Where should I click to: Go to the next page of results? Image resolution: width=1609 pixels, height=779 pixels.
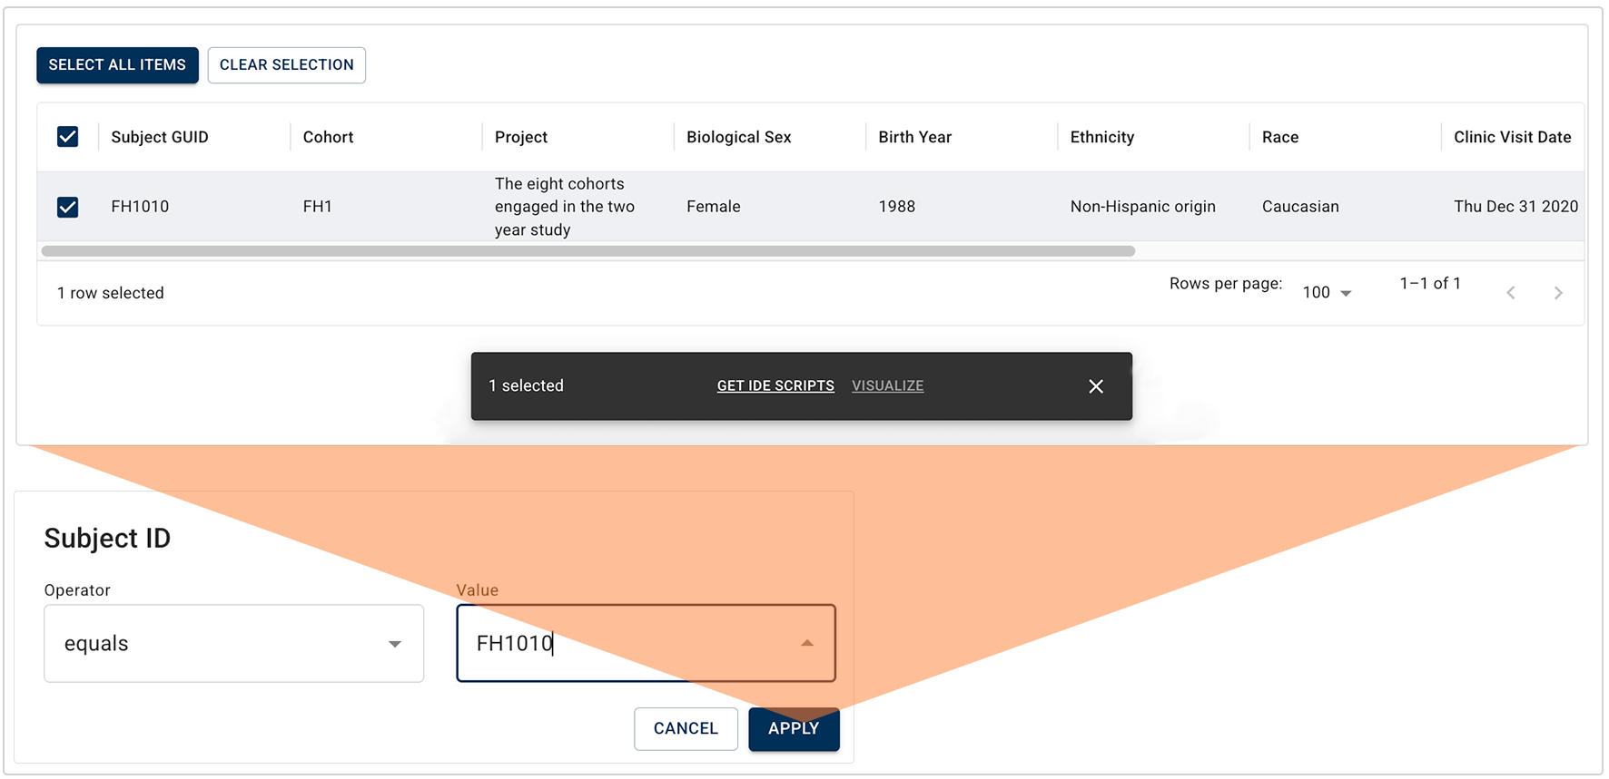(x=1558, y=293)
